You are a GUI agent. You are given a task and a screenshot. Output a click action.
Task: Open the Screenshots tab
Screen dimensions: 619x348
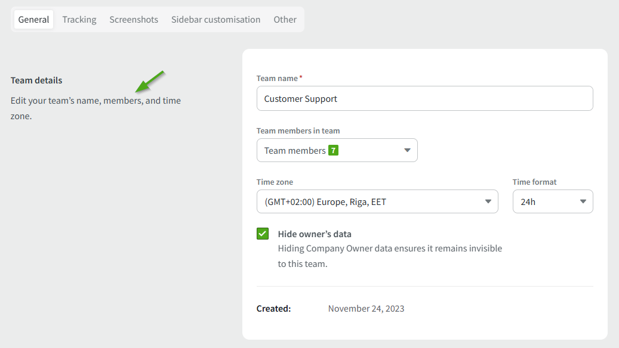[x=134, y=20]
